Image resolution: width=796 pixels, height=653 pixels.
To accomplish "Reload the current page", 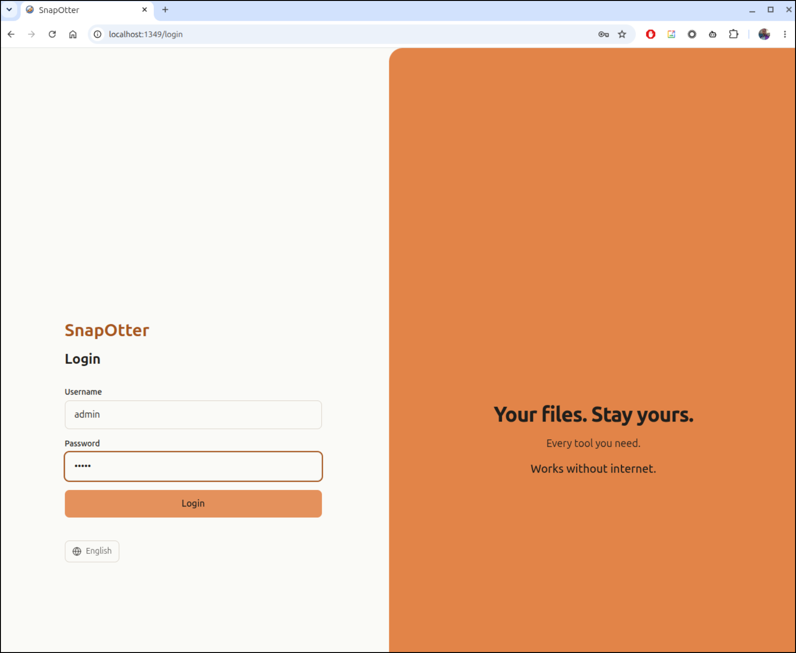I will [52, 34].
